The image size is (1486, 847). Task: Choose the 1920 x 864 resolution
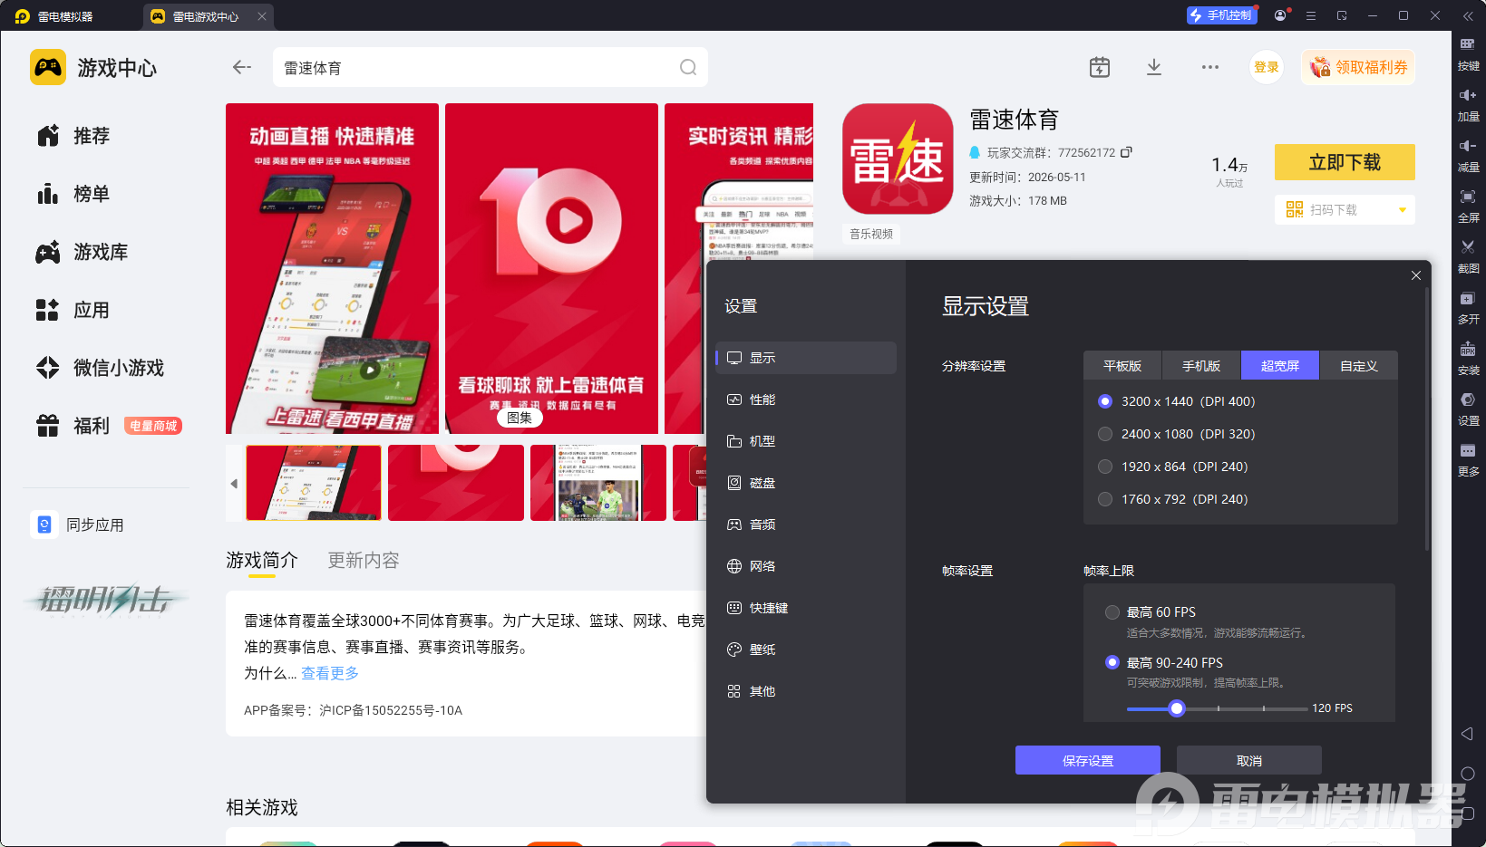[x=1105, y=467]
